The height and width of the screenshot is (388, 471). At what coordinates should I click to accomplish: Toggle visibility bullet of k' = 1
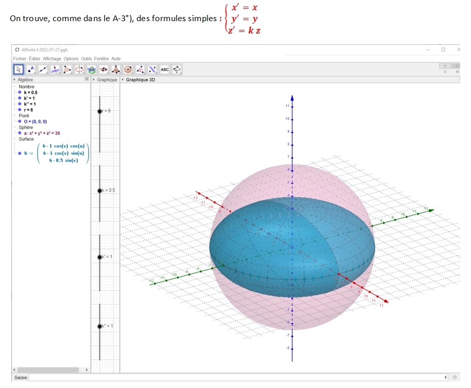tap(20, 98)
